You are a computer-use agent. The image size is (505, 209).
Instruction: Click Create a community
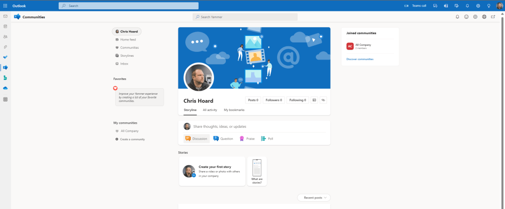click(x=132, y=139)
